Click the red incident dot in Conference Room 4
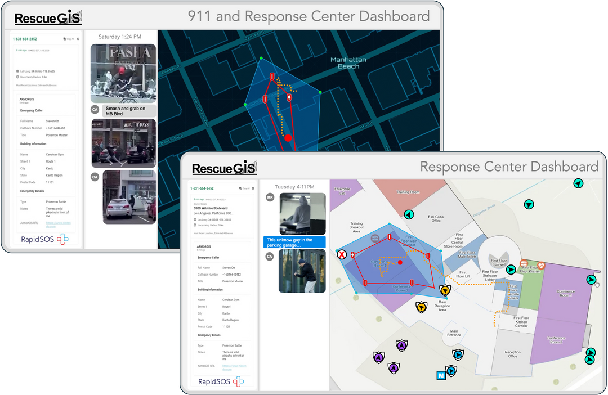608x395 pixels. 400,262
